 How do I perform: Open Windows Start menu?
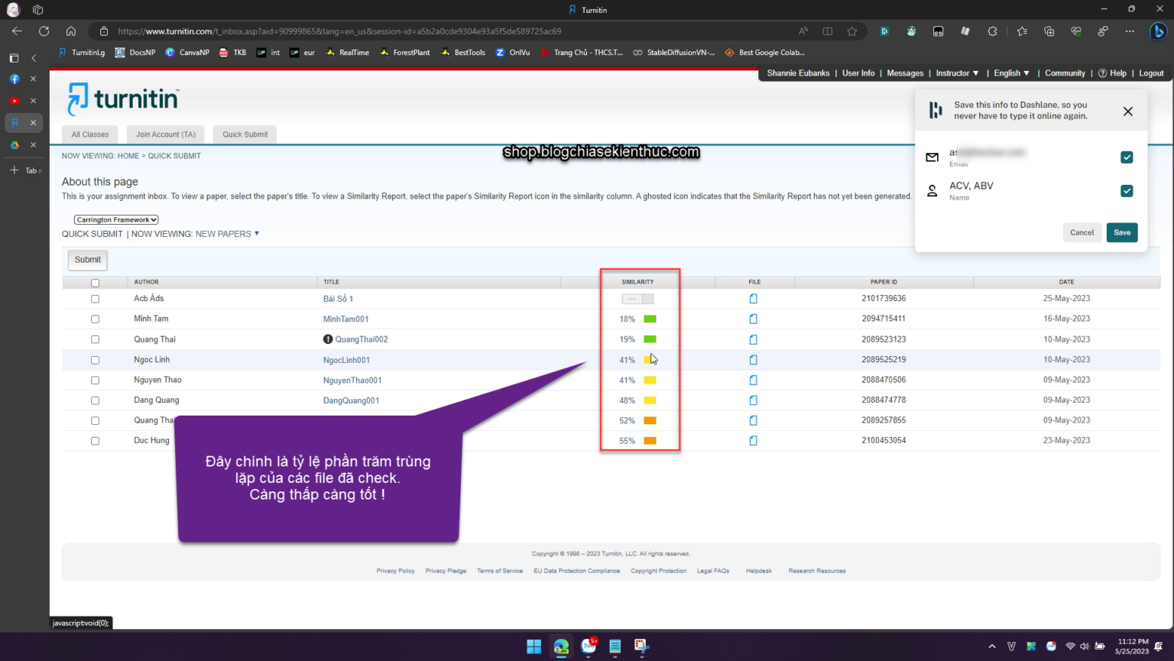coord(534,646)
